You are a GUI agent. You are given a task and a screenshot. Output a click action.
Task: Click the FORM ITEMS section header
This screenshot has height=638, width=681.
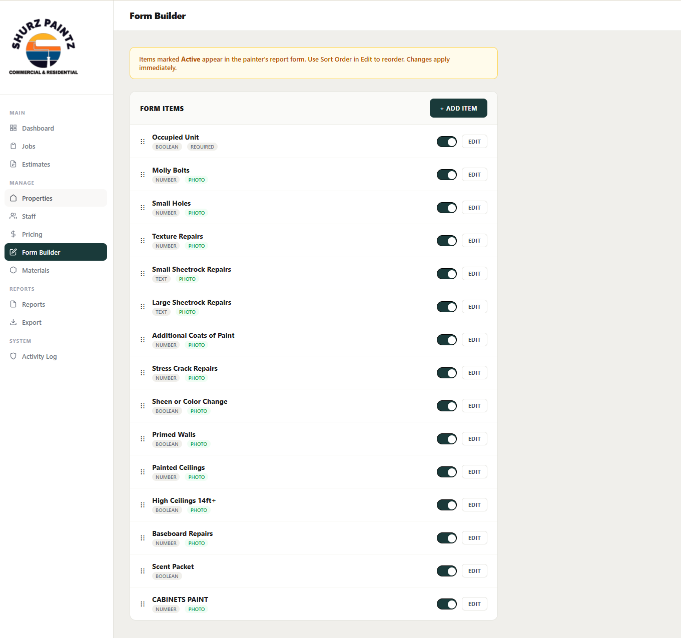pos(162,109)
